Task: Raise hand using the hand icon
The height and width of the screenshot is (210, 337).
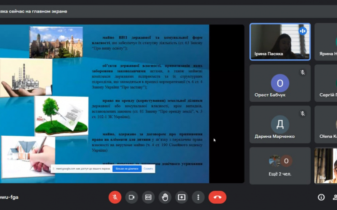Action: tap(165, 197)
